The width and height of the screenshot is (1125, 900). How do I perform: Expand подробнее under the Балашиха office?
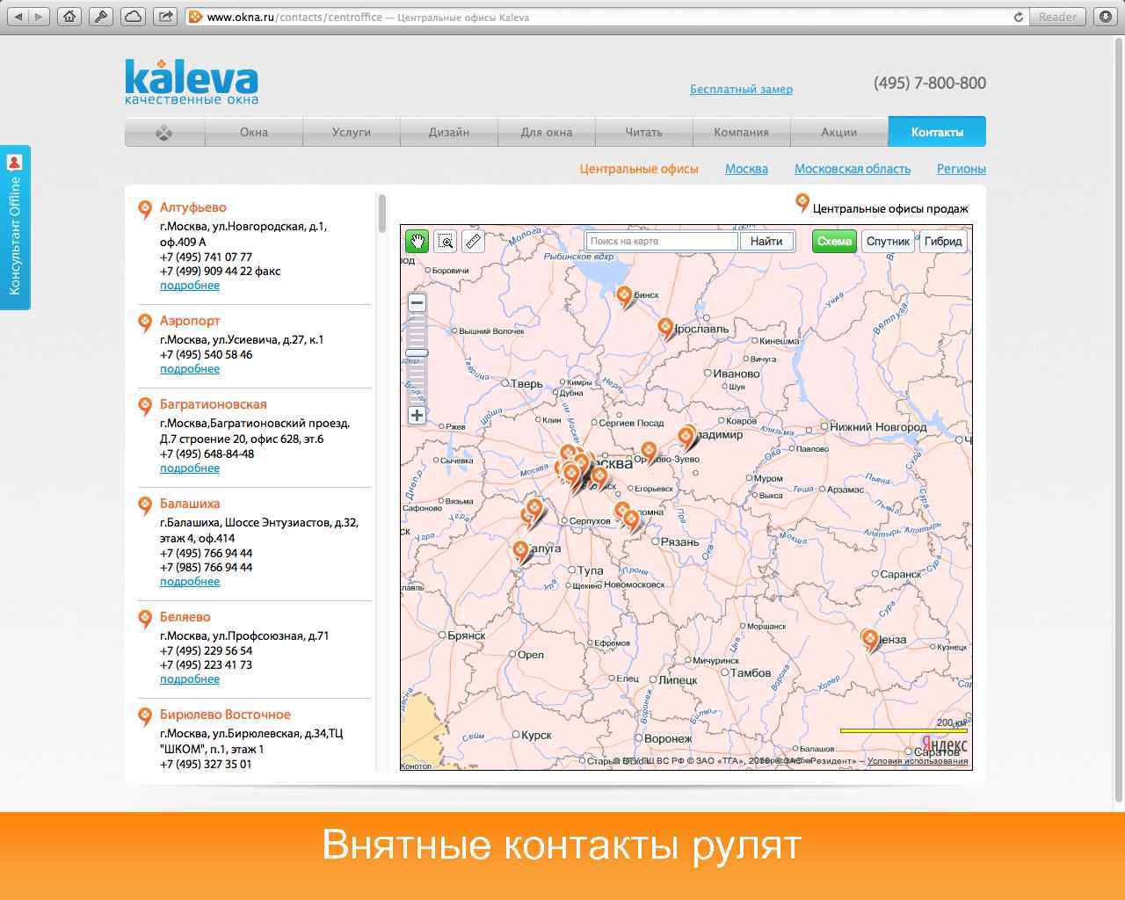click(189, 581)
